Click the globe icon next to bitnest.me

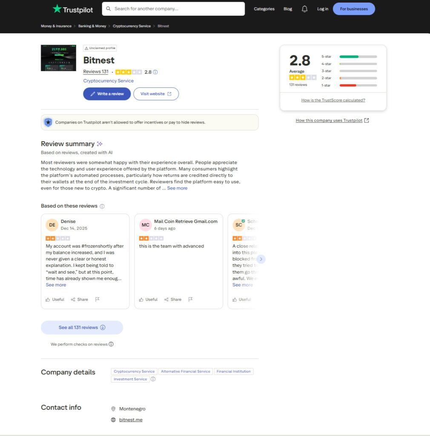(113, 419)
